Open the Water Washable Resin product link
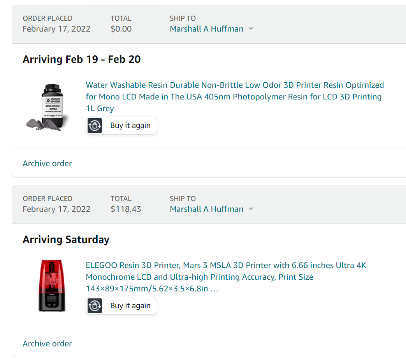This screenshot has width=406, height=362. pyautogui.click(x=235, y=96)
